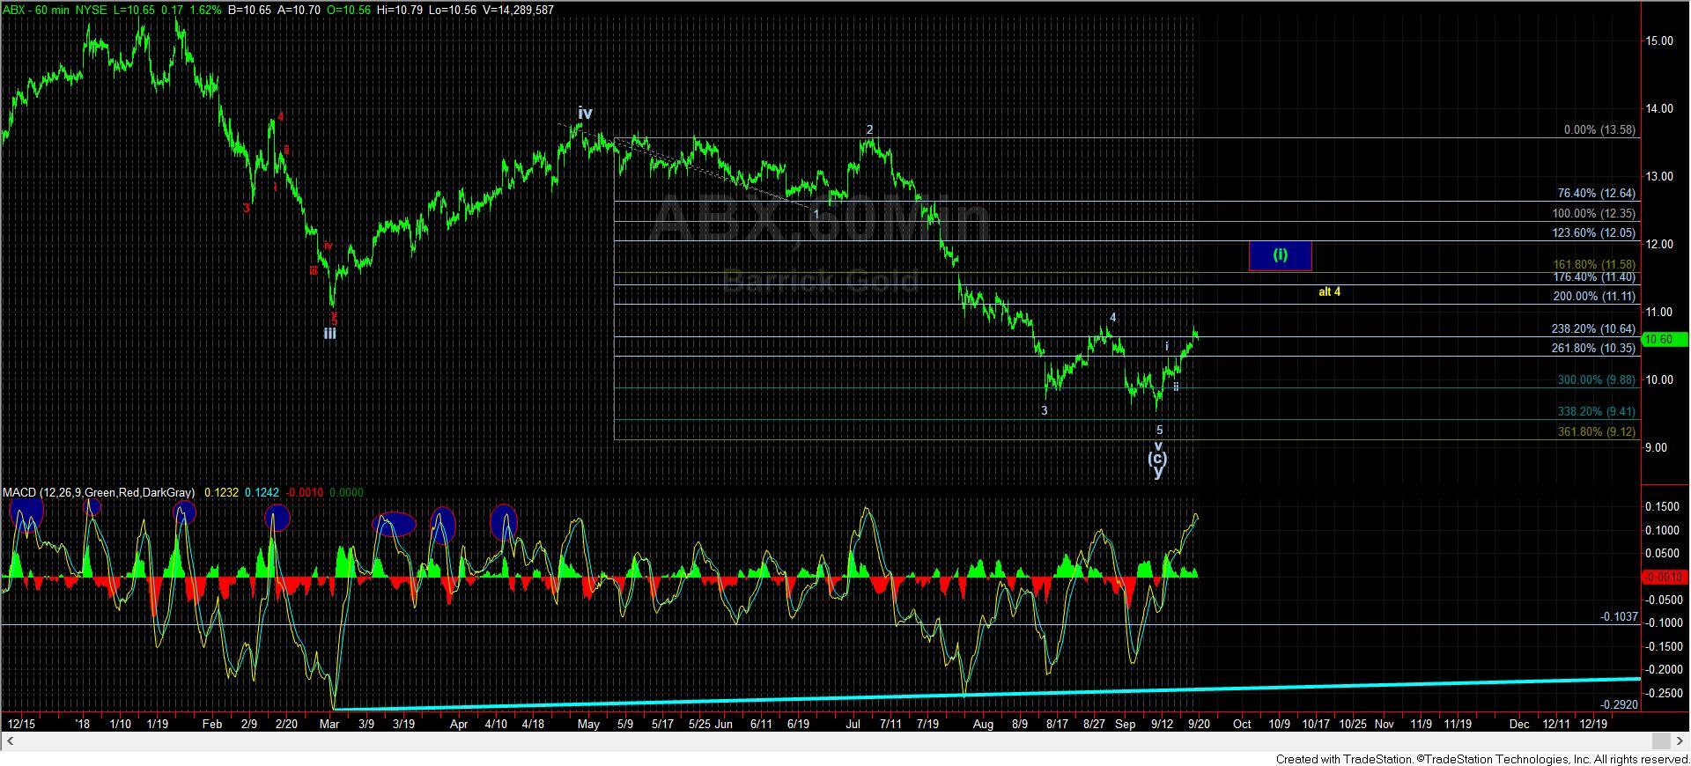1691x766 pixels.
Task: Select the 0.00% (13.58) Fibonacci label
Action: pos(1599,129)
